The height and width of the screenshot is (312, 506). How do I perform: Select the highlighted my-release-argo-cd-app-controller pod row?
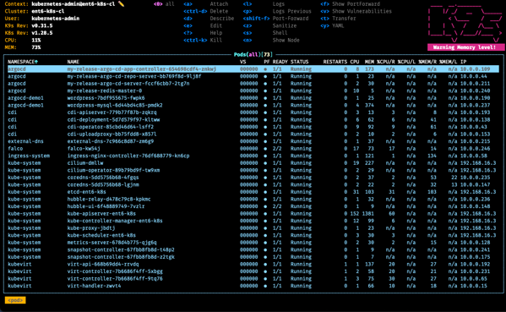[253, 69]
